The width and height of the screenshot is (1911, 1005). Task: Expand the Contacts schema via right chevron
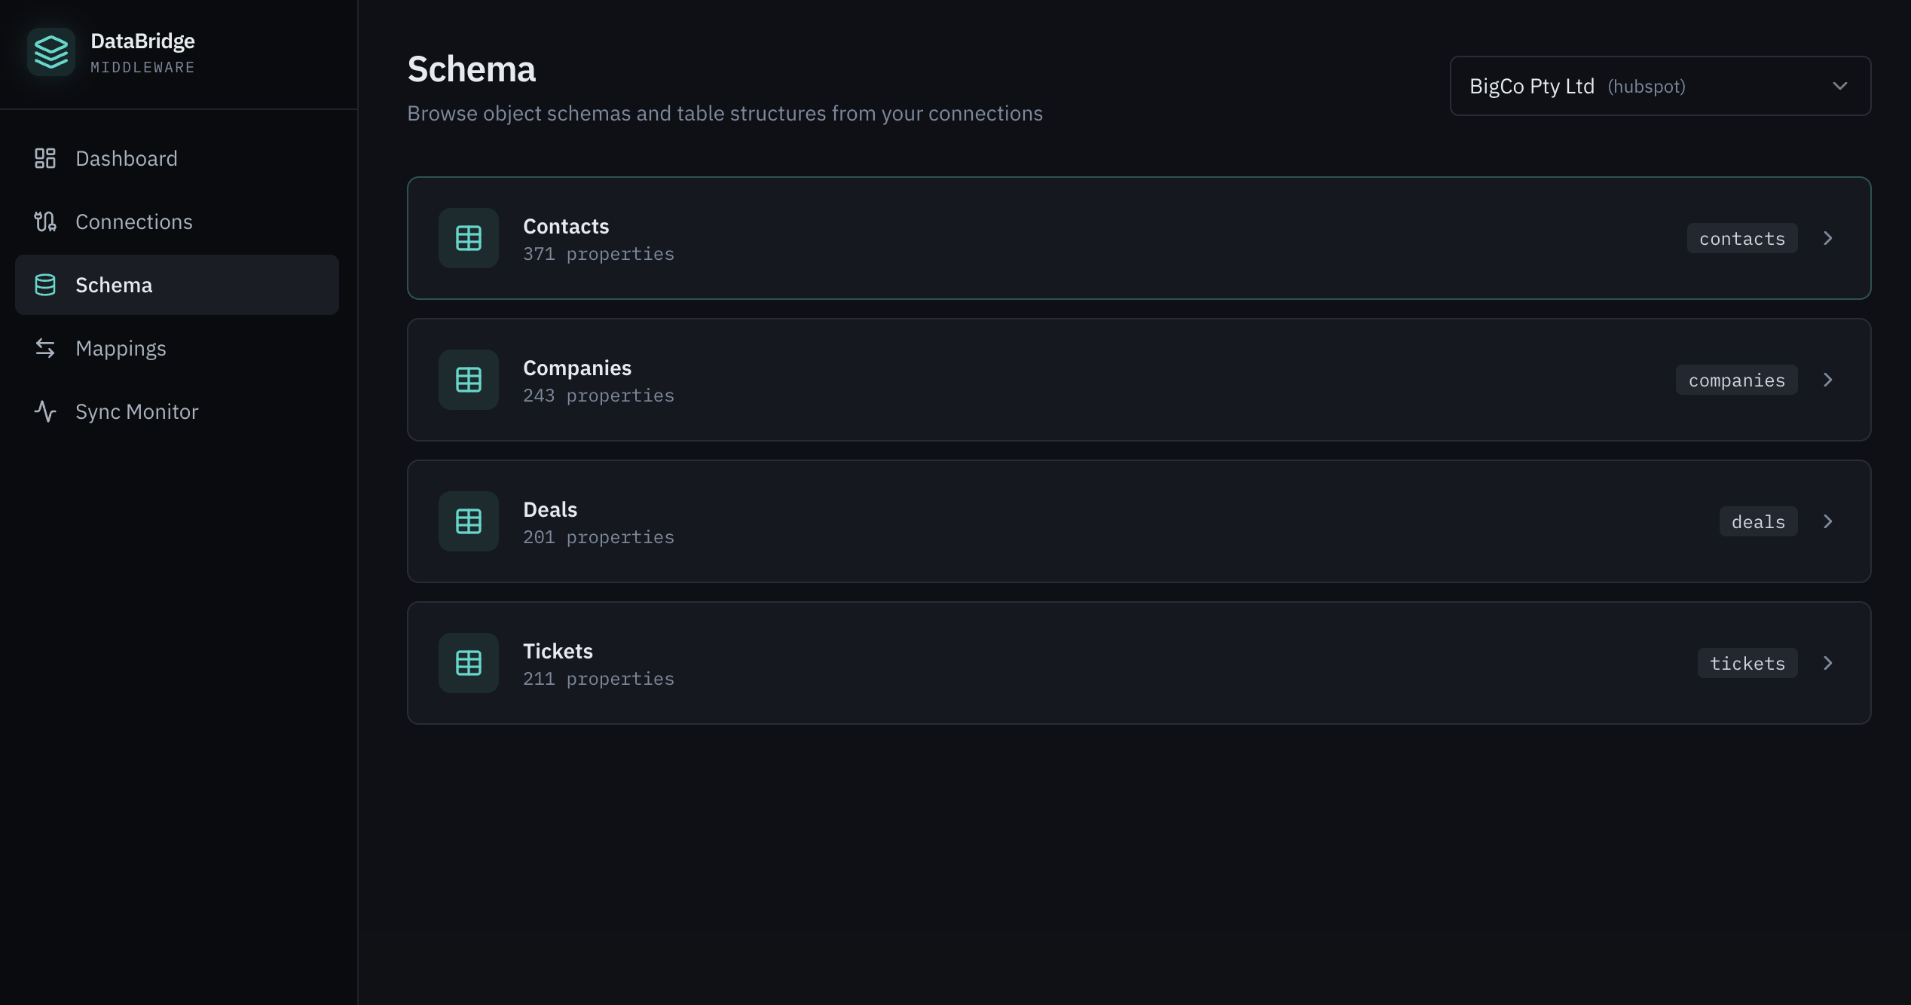pos(1829,238)
